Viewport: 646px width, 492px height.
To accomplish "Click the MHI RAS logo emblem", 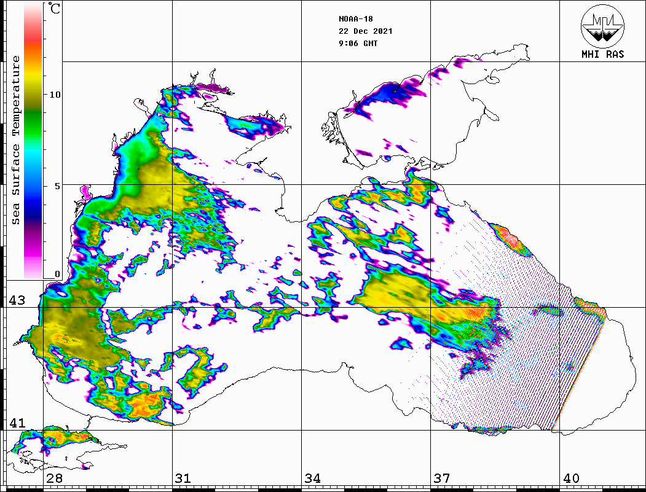I will pos(602,26).
